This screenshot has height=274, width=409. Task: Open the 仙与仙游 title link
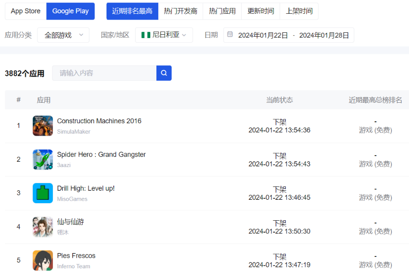(x=70, y=222)
